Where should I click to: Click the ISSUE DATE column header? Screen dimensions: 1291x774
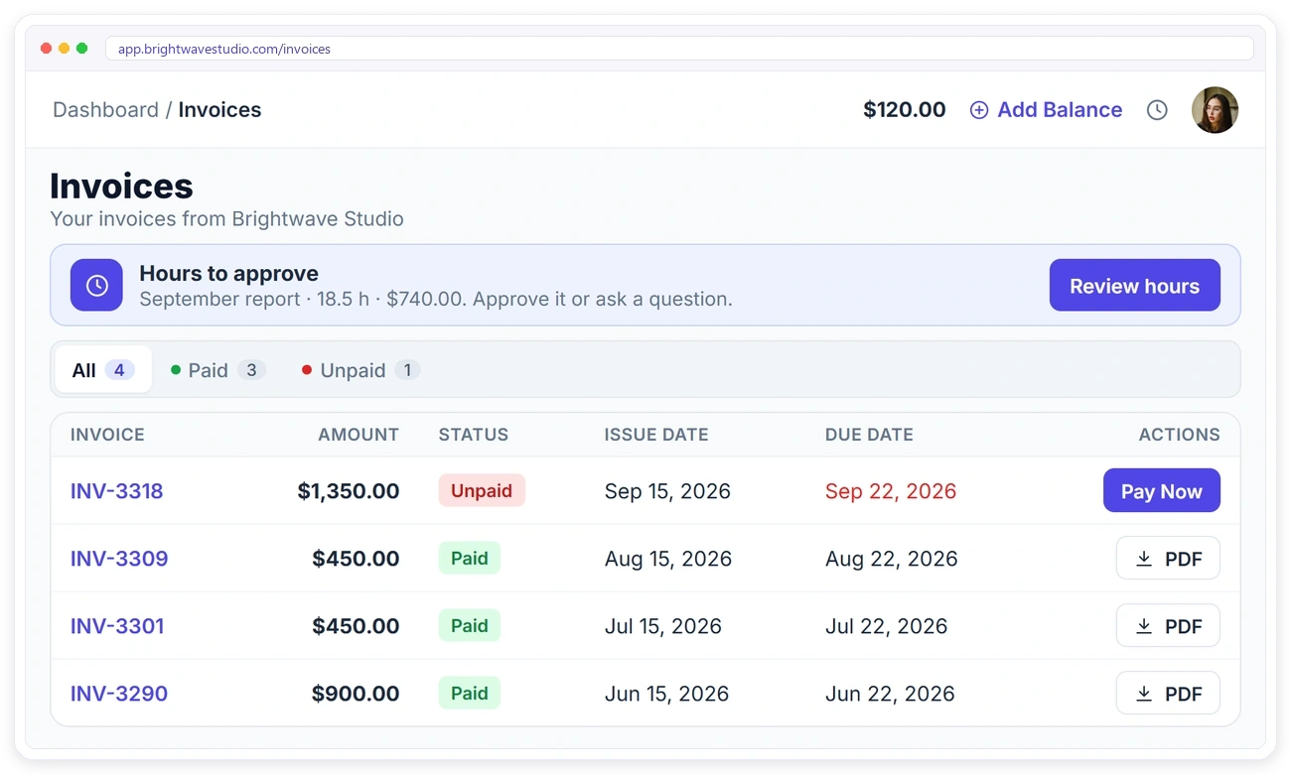point(656,435)
